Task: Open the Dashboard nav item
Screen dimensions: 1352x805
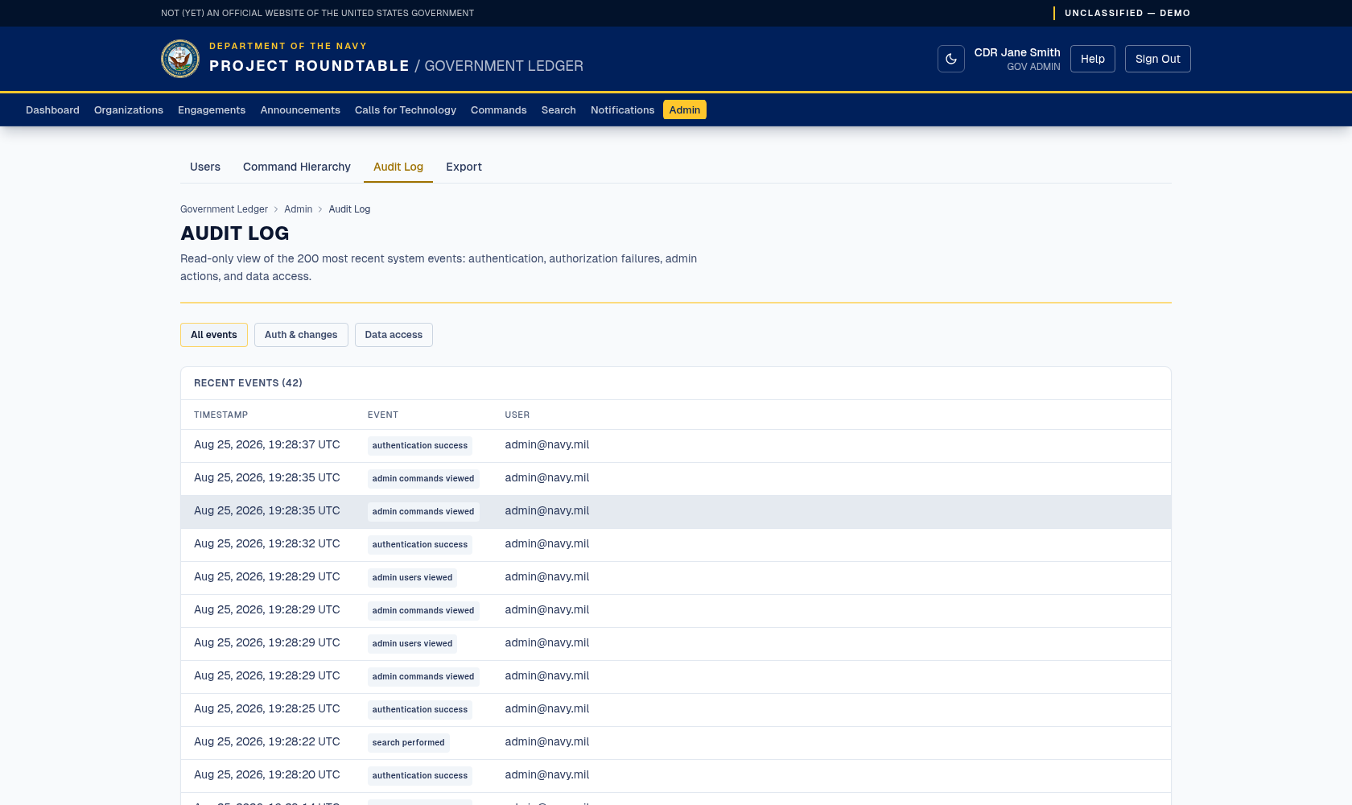Action: (52, 109)
